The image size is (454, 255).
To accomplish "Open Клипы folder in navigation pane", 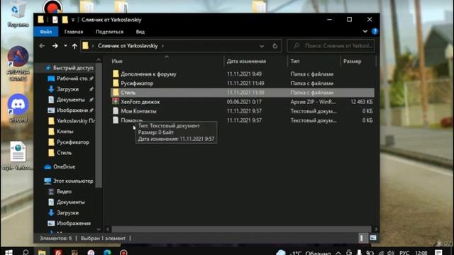I will tap(65, 132).
